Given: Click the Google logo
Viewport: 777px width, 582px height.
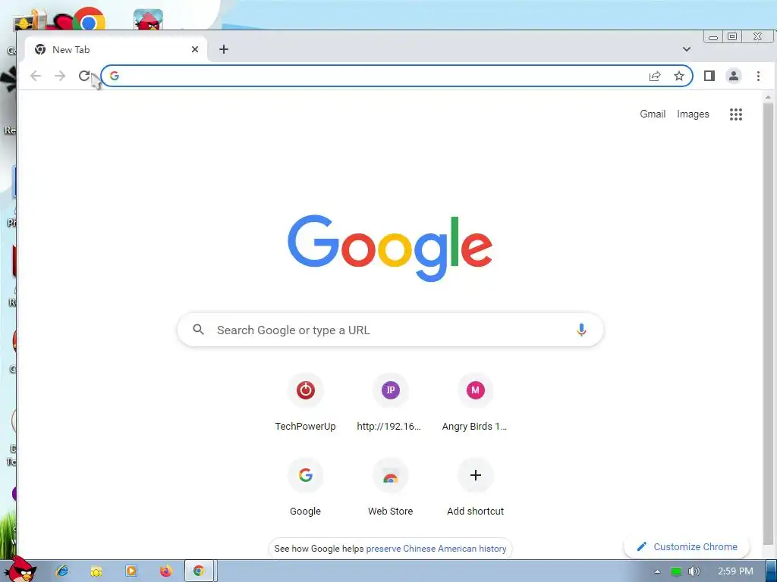Looking at the screenshot, I should pos(390,248).
